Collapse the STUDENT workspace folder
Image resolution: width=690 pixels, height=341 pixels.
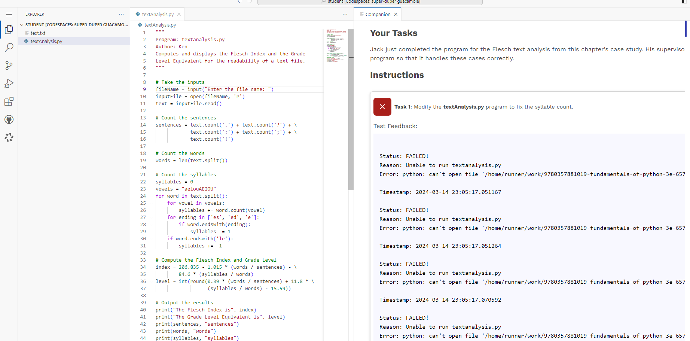pos(22,25)
